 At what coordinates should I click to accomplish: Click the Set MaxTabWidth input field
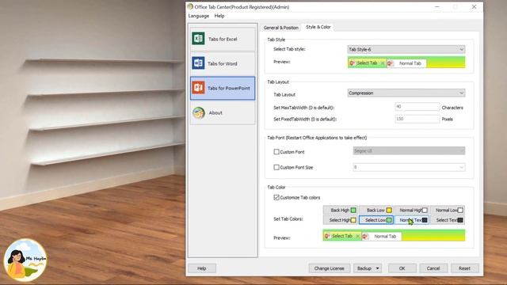coord(417,107)
